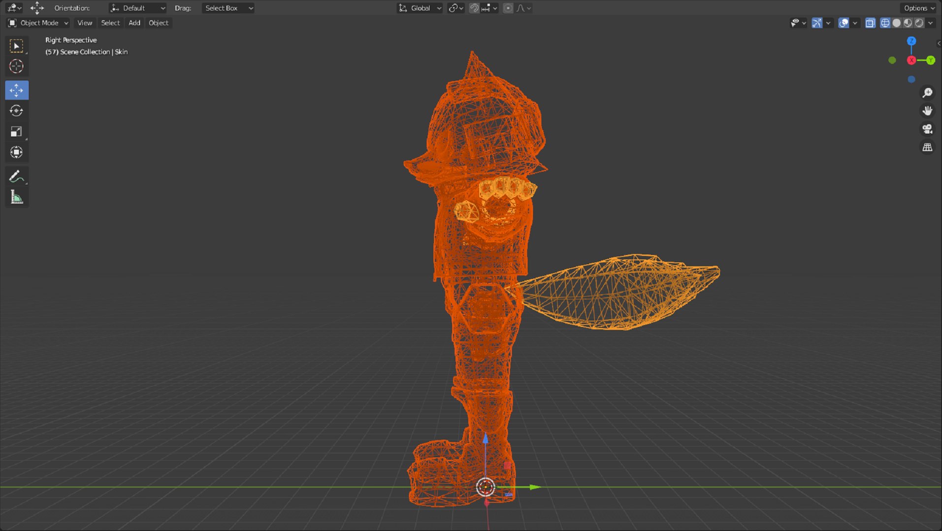
Task: Click the 3D cursor at the origin
Action: (486, 487)
